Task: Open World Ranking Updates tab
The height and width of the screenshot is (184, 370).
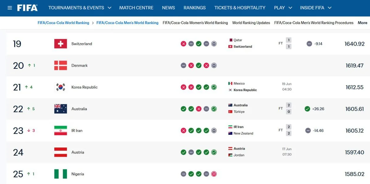Action: click(x=251, y=23)
